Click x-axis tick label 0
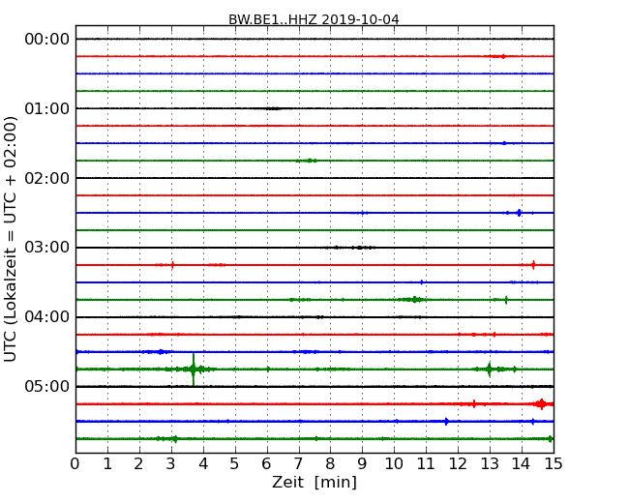Image resolution: width=629 pixels, height=503 pixels. click(x=75, y=464)
